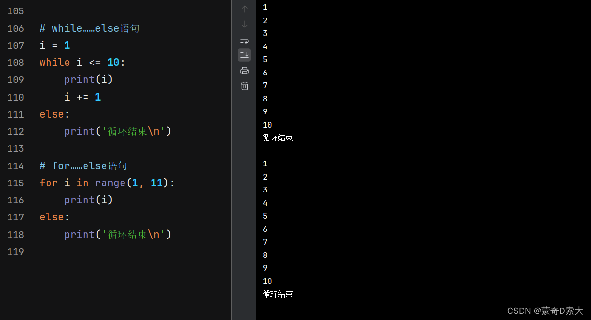591x320 pixels.
Task: Click the printer icon to print console output
Action: tap(245, 71)
